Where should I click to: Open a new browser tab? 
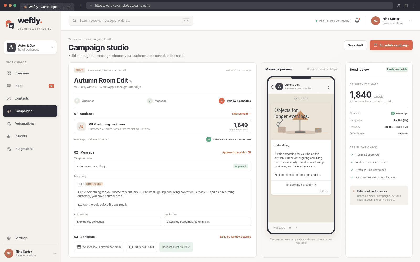click(80, 6)
